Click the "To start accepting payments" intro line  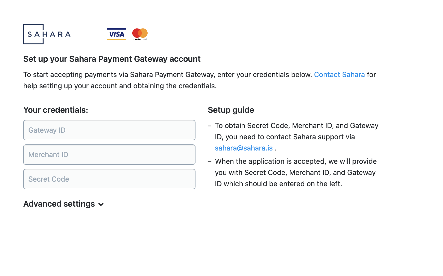[167, 74]
